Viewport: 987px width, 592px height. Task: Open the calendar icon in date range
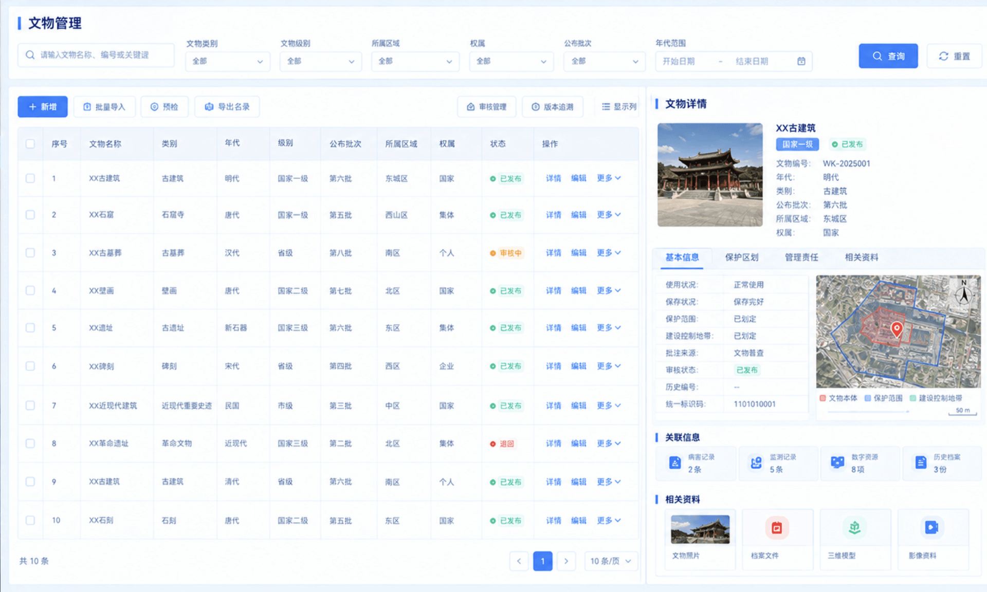(x=801, y=61)
